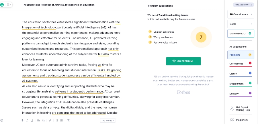Apply Heading 2 style
Viewport: 258px width, 124px height.
click(43, 121)
